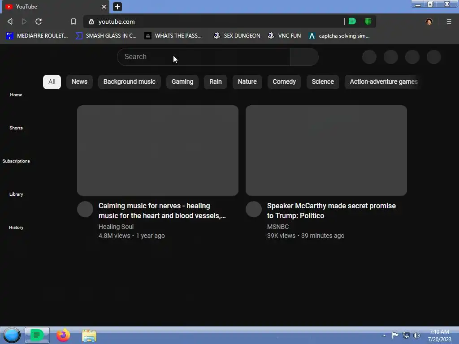Open a new tab with the plus button

117,6
